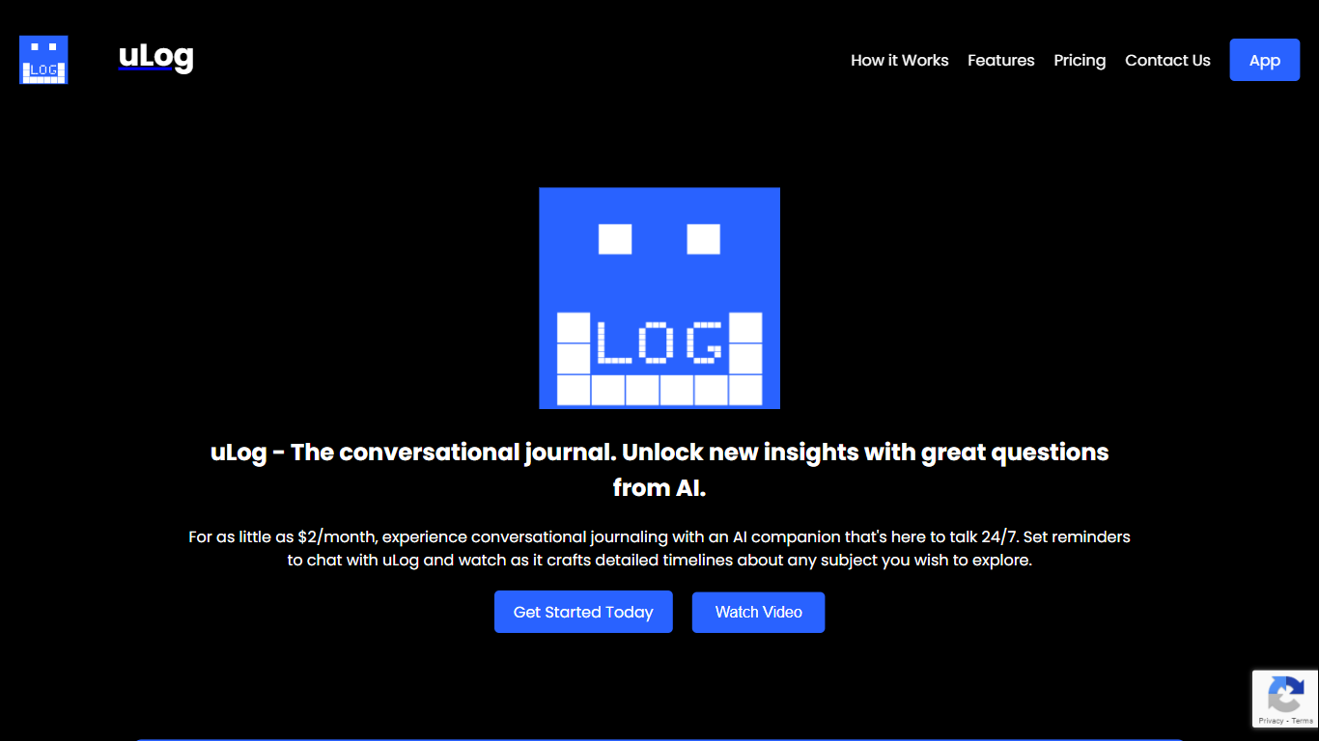
Task: Click the pixelated LOG letters on the hero robot
Action: point(659,343)
